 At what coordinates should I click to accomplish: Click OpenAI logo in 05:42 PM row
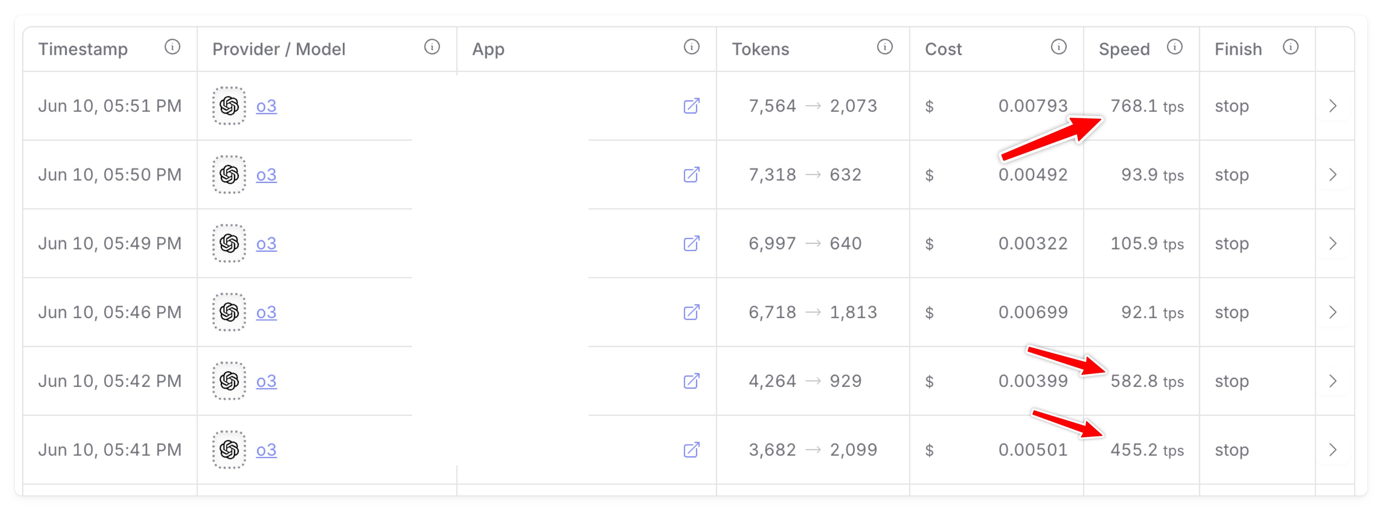[x=229, y=381]
